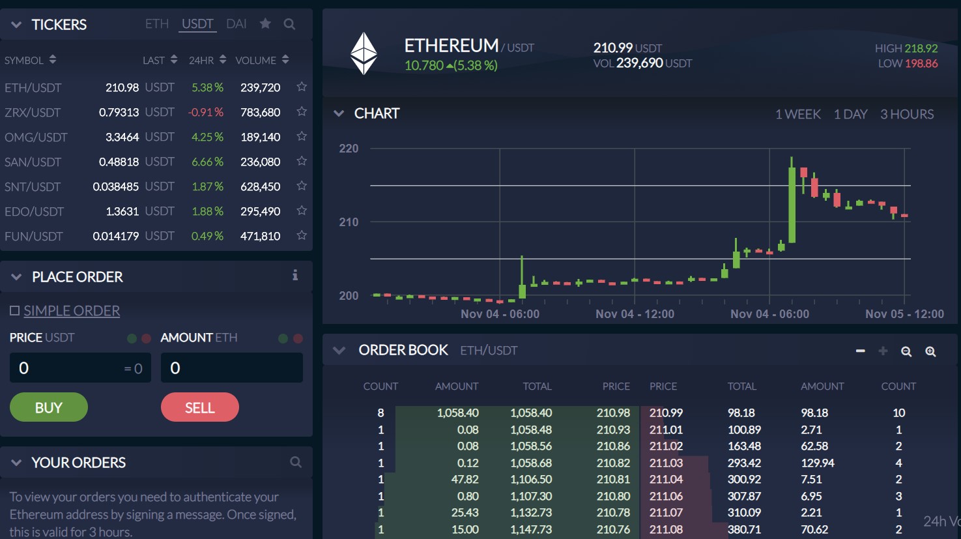Focus the Price USDT input field
Image resolution: width=961 pixels, height=539 pixels.
pyautogui.click(x=80, y=368)
